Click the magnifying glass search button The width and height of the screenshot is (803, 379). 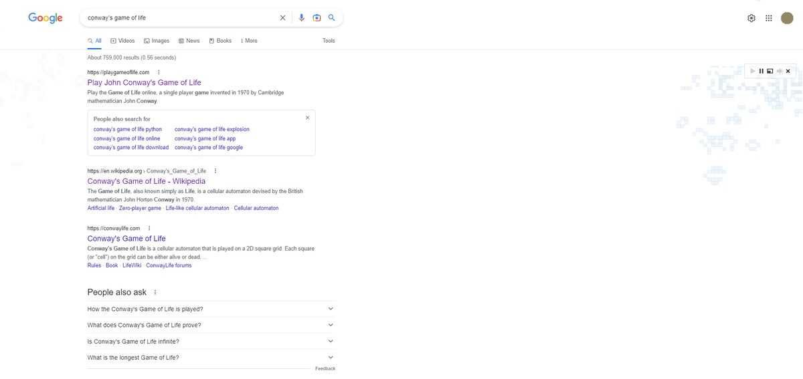click(332, 18)
